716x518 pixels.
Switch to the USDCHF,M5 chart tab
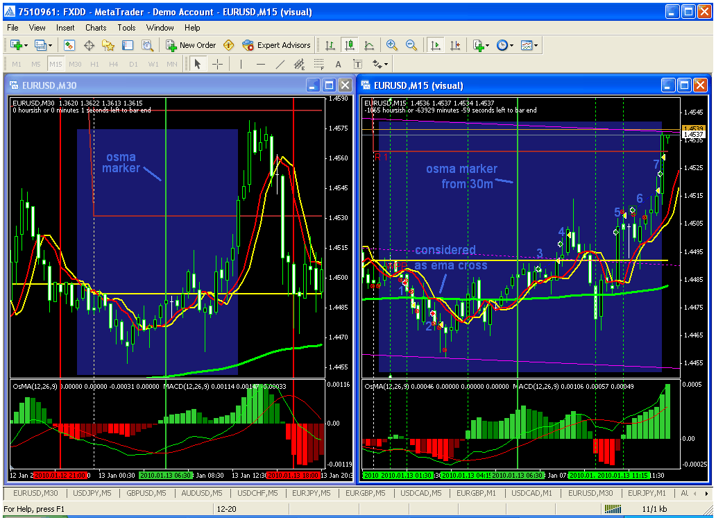tap(257, 493)
